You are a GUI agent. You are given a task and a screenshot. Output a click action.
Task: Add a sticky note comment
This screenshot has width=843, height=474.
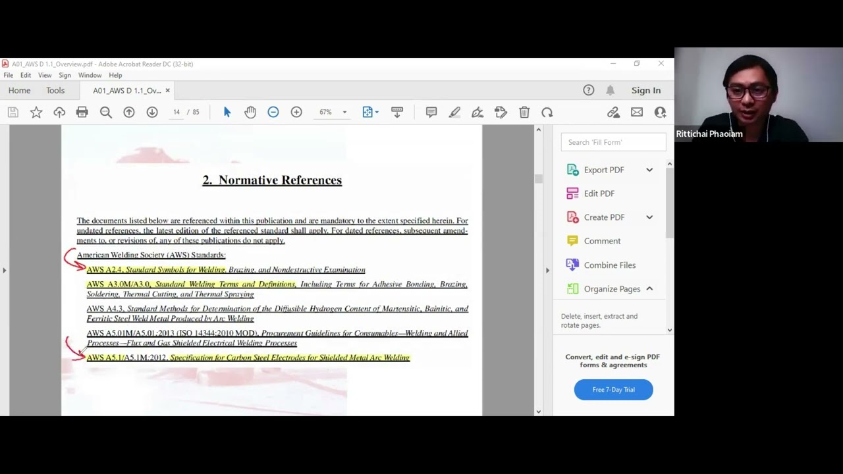click(x=431, y=113)
